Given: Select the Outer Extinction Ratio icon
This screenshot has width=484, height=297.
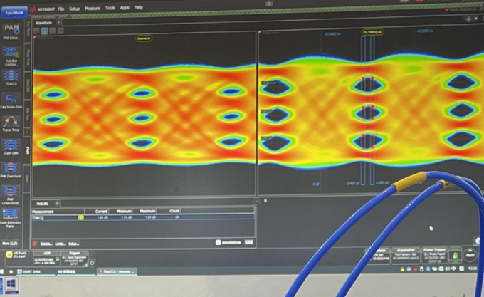Looking at the screenshot, I should (x=11, y=217).
